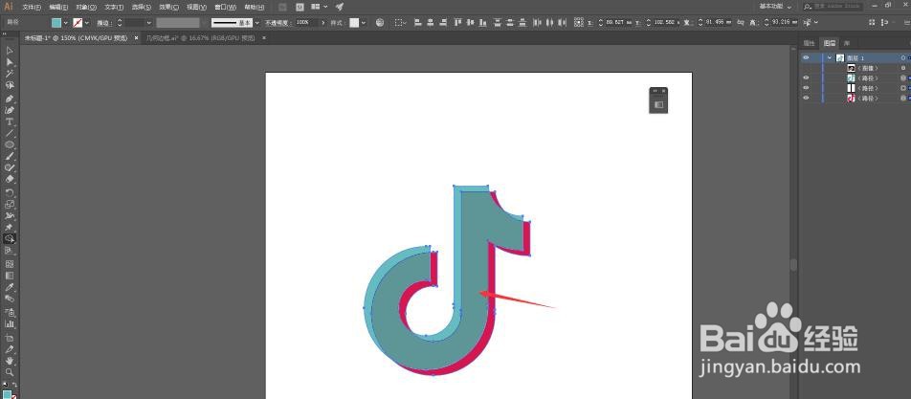Select the Direct Selection tool
911x399 pixels.
point(10,62)
